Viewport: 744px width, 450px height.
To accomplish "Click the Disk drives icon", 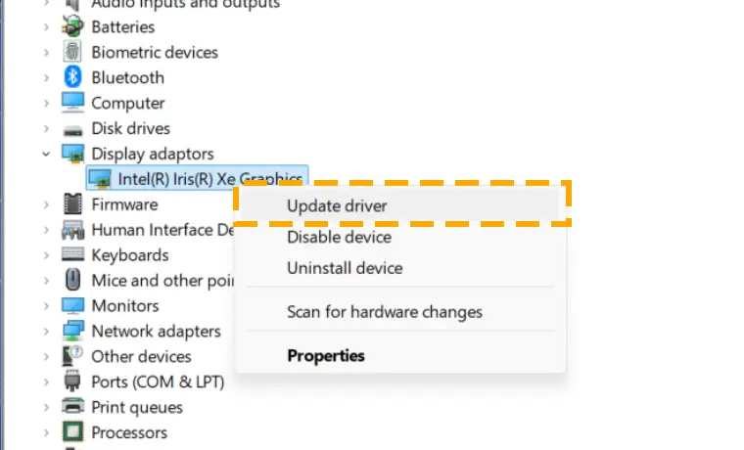I will coord(72,130).
